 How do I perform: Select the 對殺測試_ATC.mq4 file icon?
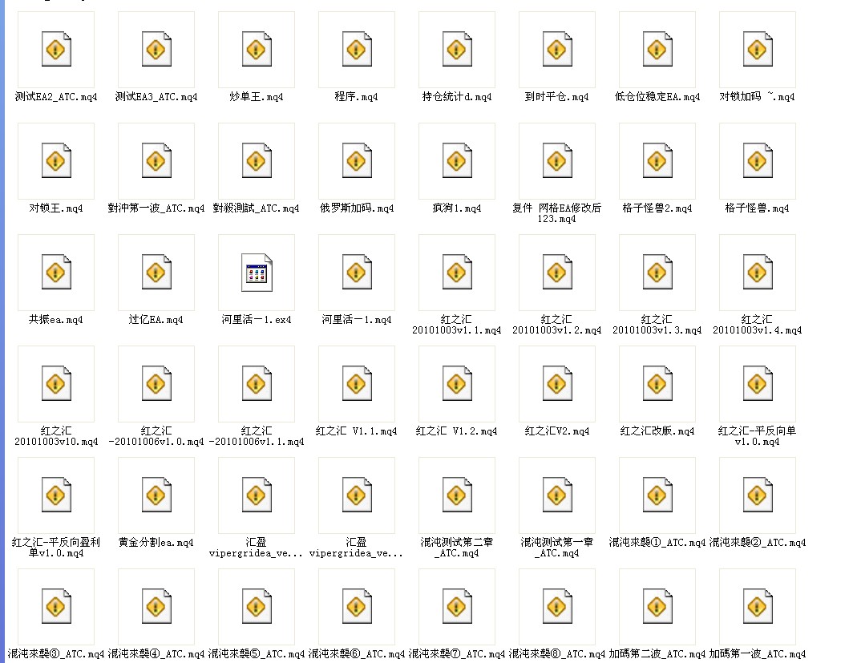click(x=257, y=161)
